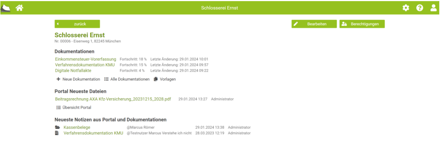Open settings gear icon
This screenshot has height=148, width=440.
coord(406,8)
